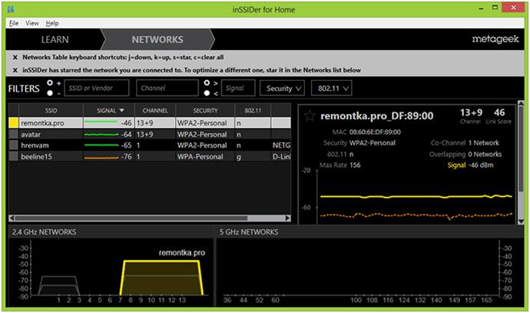This screenshot has height=313, width=530.
Task: Click the Signal -46 dBm label
Action: tap(471, 165)
